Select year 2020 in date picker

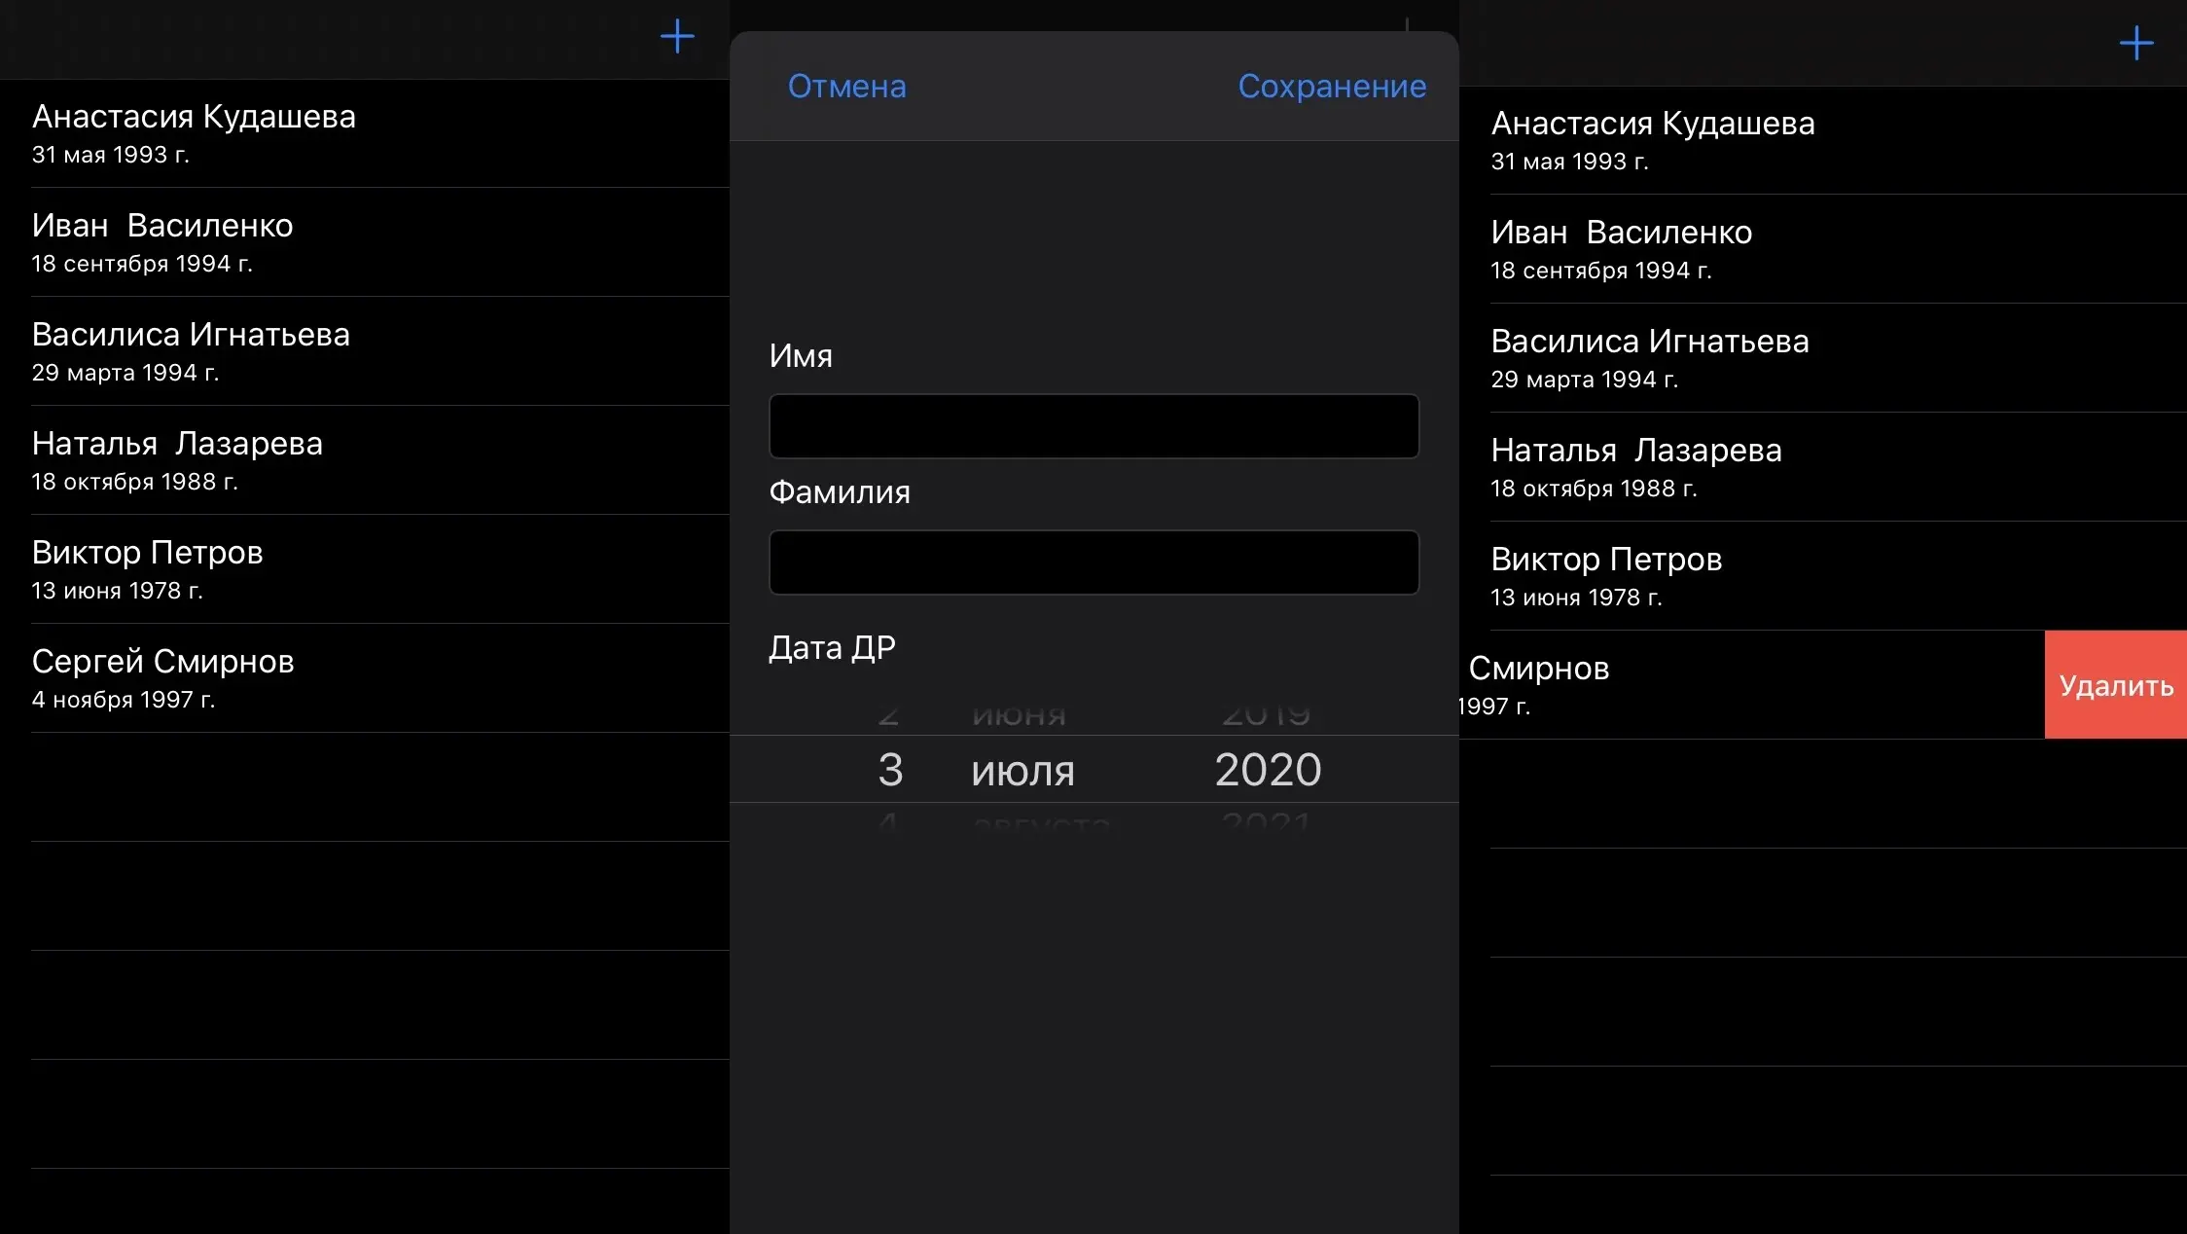click(x=1268, y=770)
